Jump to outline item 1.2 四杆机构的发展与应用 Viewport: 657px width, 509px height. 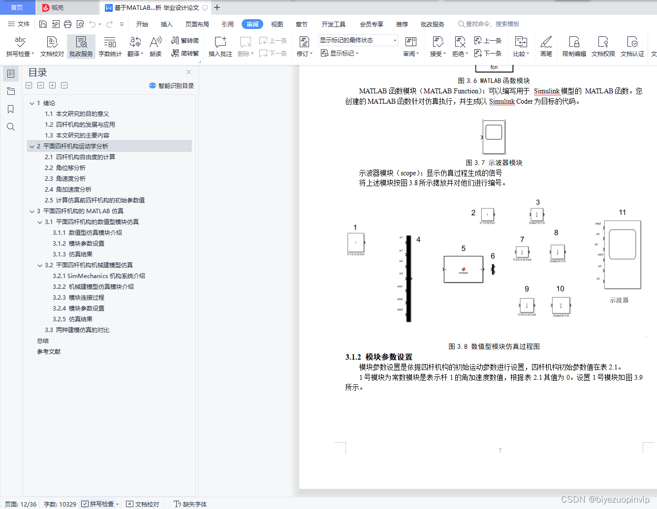(80, 125)
